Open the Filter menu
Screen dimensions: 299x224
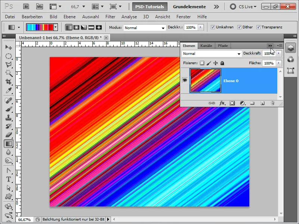pyautogui.click(x=110, y=17)
